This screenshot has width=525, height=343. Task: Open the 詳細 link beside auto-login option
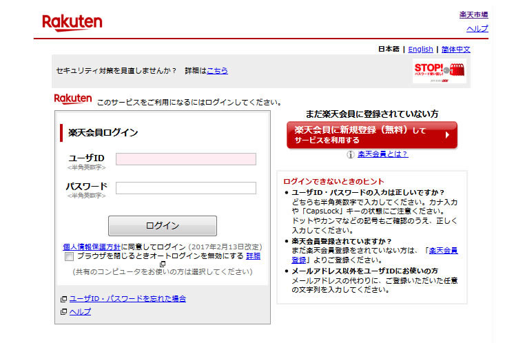pos(253,256)
